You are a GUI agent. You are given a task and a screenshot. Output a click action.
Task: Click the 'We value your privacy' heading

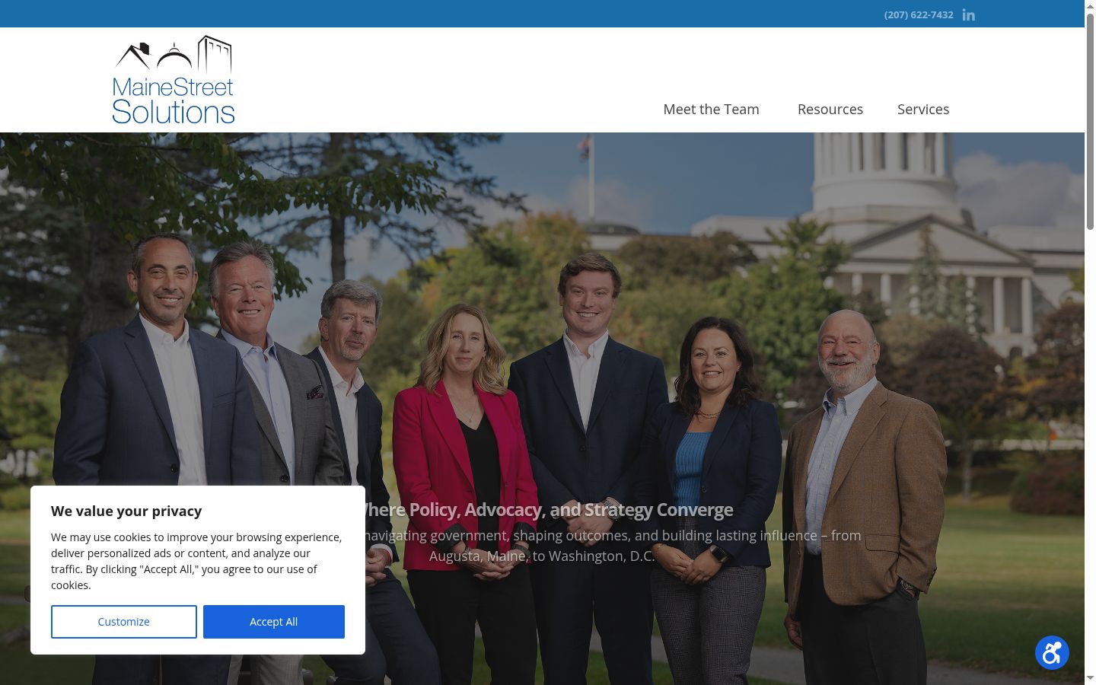pos(126,511)
